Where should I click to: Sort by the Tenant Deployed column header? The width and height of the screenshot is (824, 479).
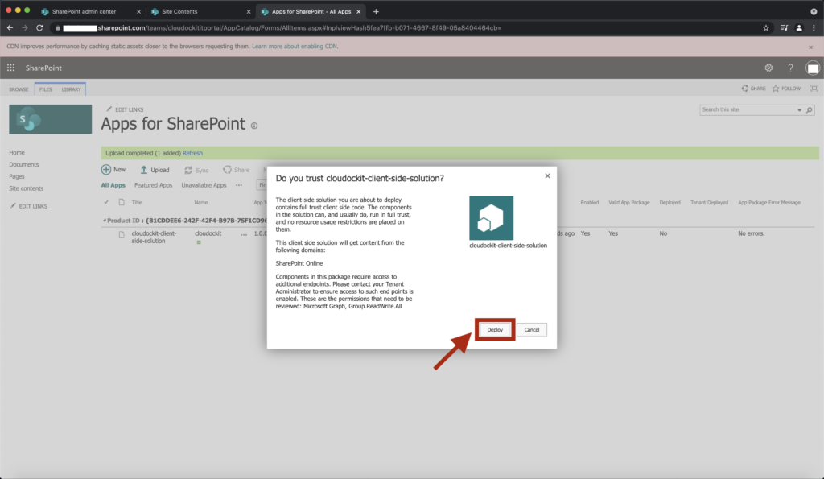[709, 202]
